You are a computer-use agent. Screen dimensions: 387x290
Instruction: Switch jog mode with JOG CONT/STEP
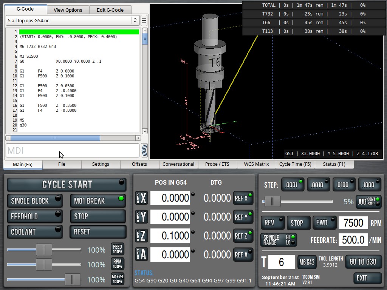click(368, 202)
